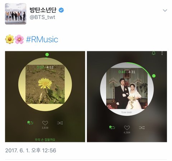Viewport: 172px width, 161px height.
Task: Like the song with 4,584 hearts
Action: pos(127,128)
